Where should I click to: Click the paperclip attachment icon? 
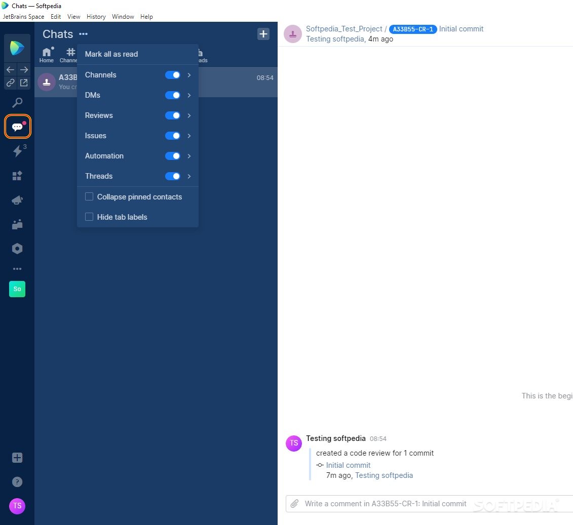(294, 504)
